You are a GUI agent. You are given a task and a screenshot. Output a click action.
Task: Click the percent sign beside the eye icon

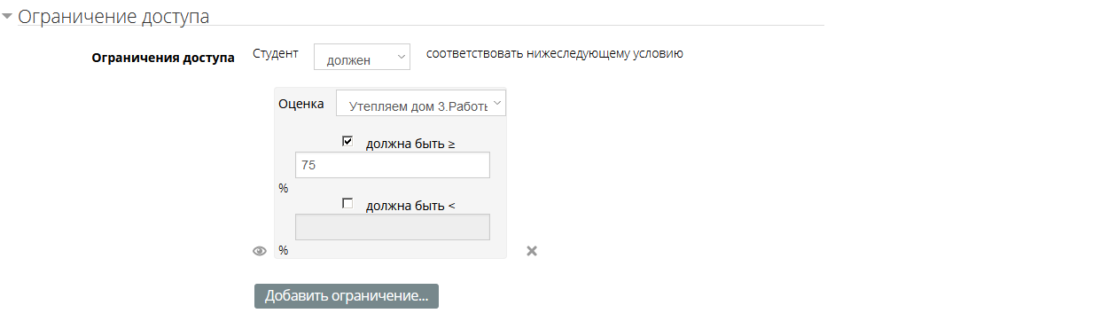click(x=284, y=251)
